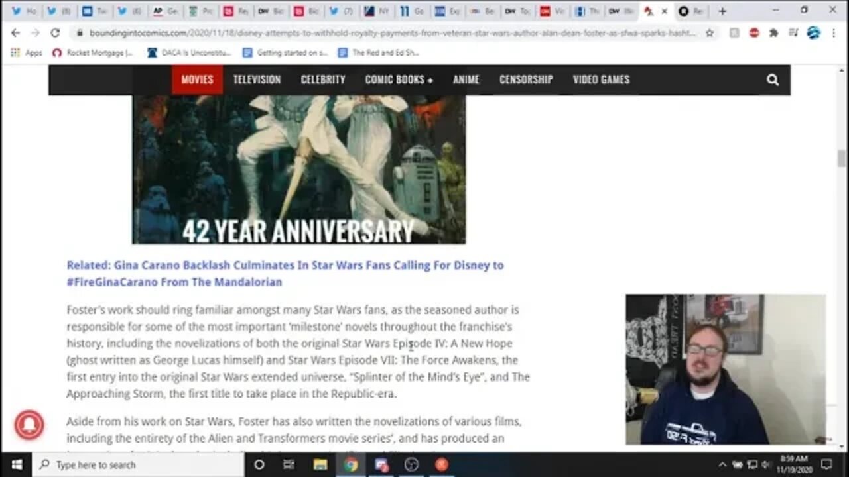
Task: Click the Chrome taskbar icon
Action: coord(351,464)
